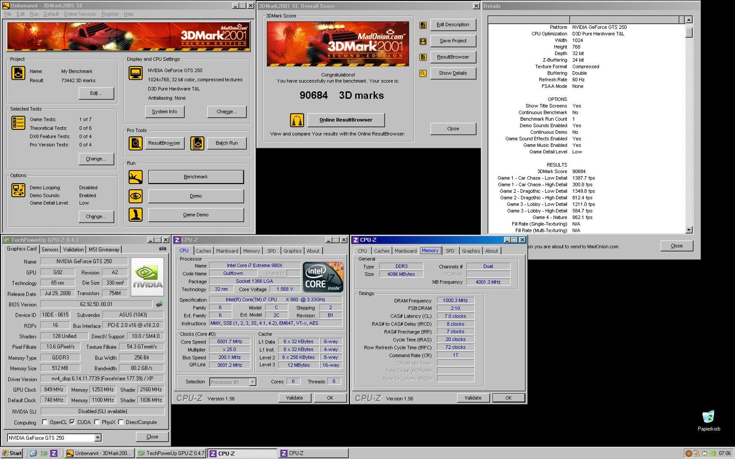The width and height of the screenshot is (735, 459).
Task: Click the Online ResultBrowser button
Action: 346,120
